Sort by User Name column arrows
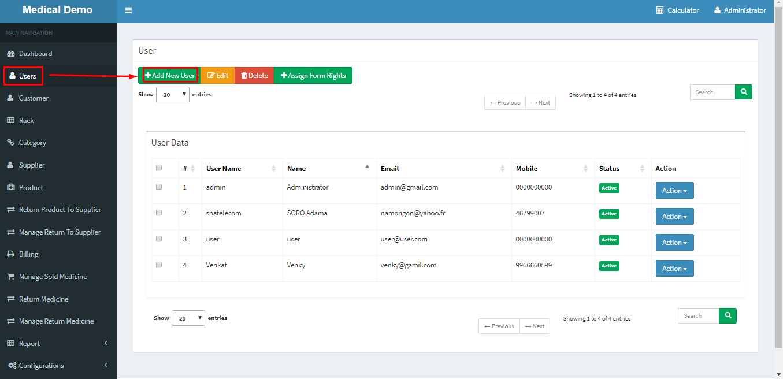The height and width of the screenshot is (379, 783). 274,169
